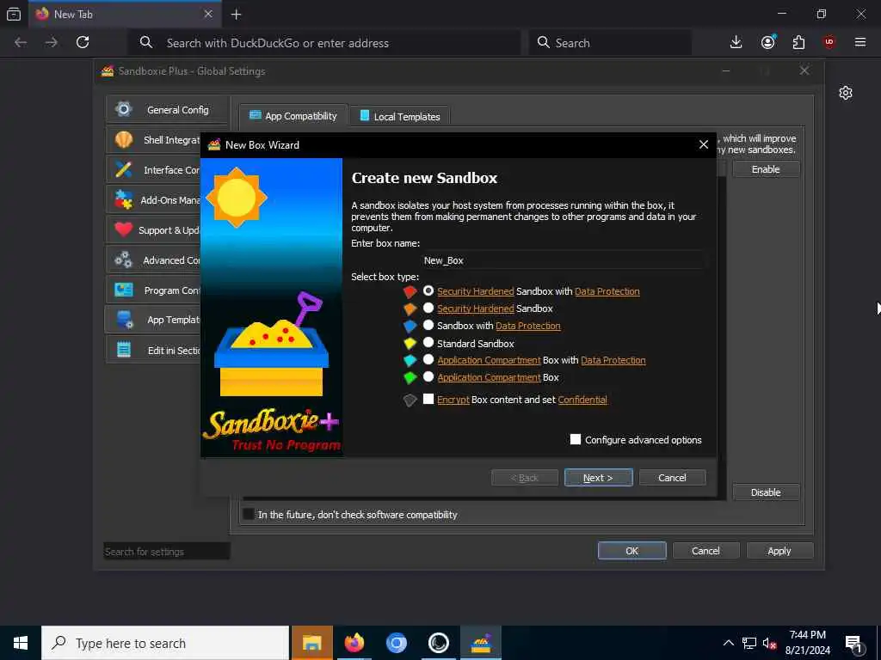Click the Program Control icon
881x660 pixels.
pyautogui.click(x=124, y=290)
